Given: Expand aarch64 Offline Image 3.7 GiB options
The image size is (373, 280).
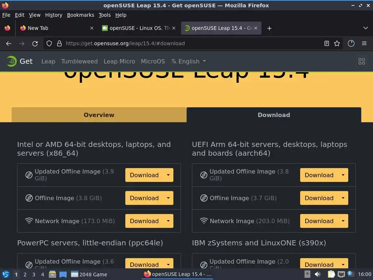Looking at the screenshot, I should [x=343, y=198].
